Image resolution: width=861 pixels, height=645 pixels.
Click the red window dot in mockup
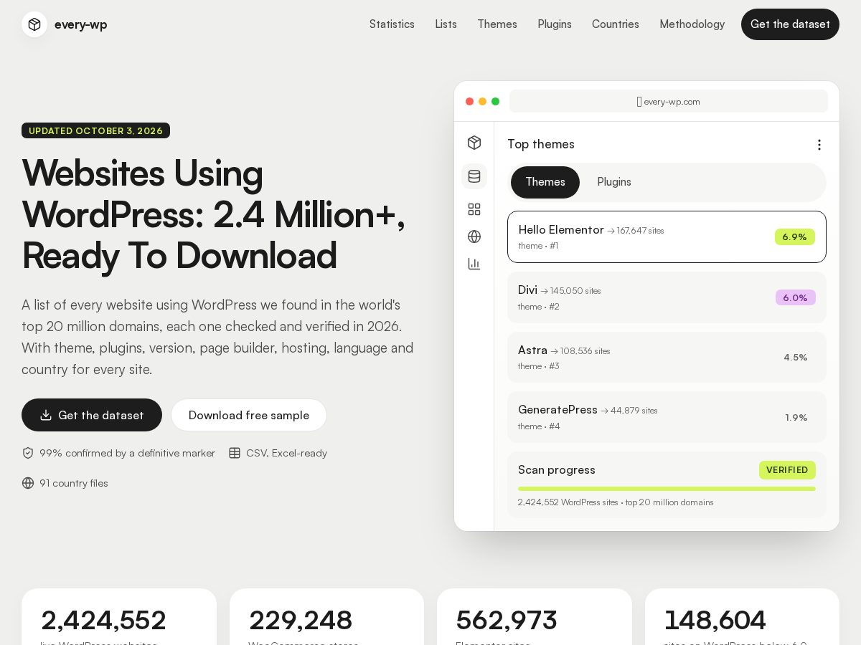[470, 102]
